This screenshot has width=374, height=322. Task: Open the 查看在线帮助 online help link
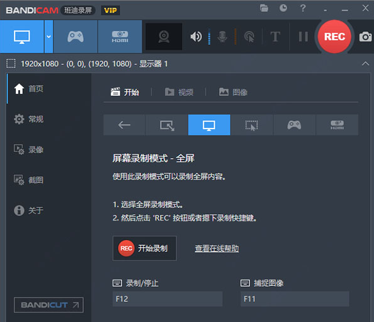tap(217, 248)
